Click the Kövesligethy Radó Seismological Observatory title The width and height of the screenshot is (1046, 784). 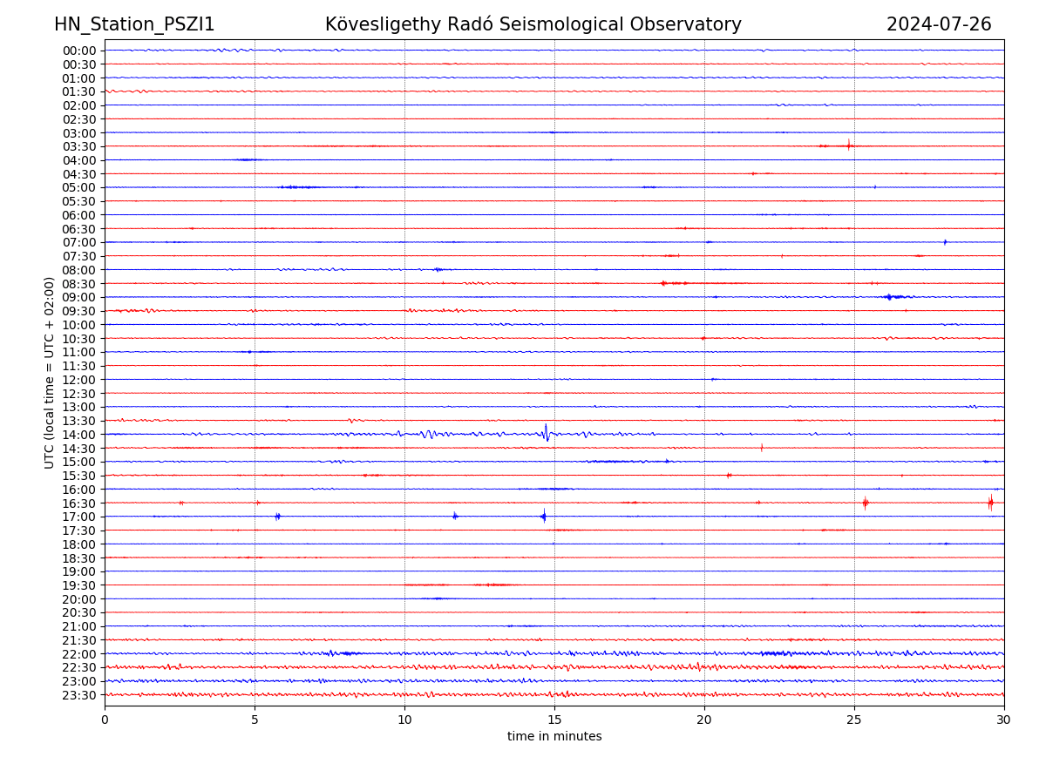533,24
